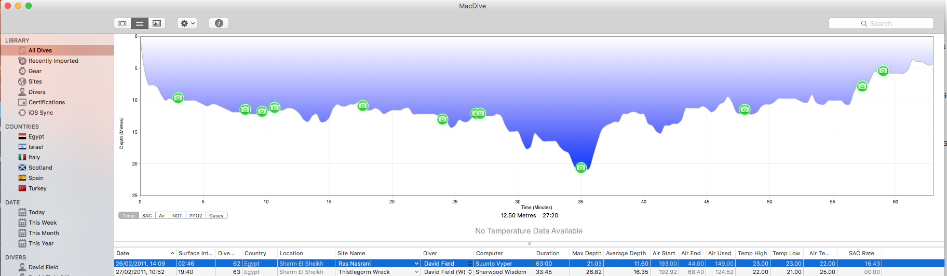Expand the Ras Nasrani site name dropdown
The image size is (947, 276).
pyautogui.click(x=416, y=264)
